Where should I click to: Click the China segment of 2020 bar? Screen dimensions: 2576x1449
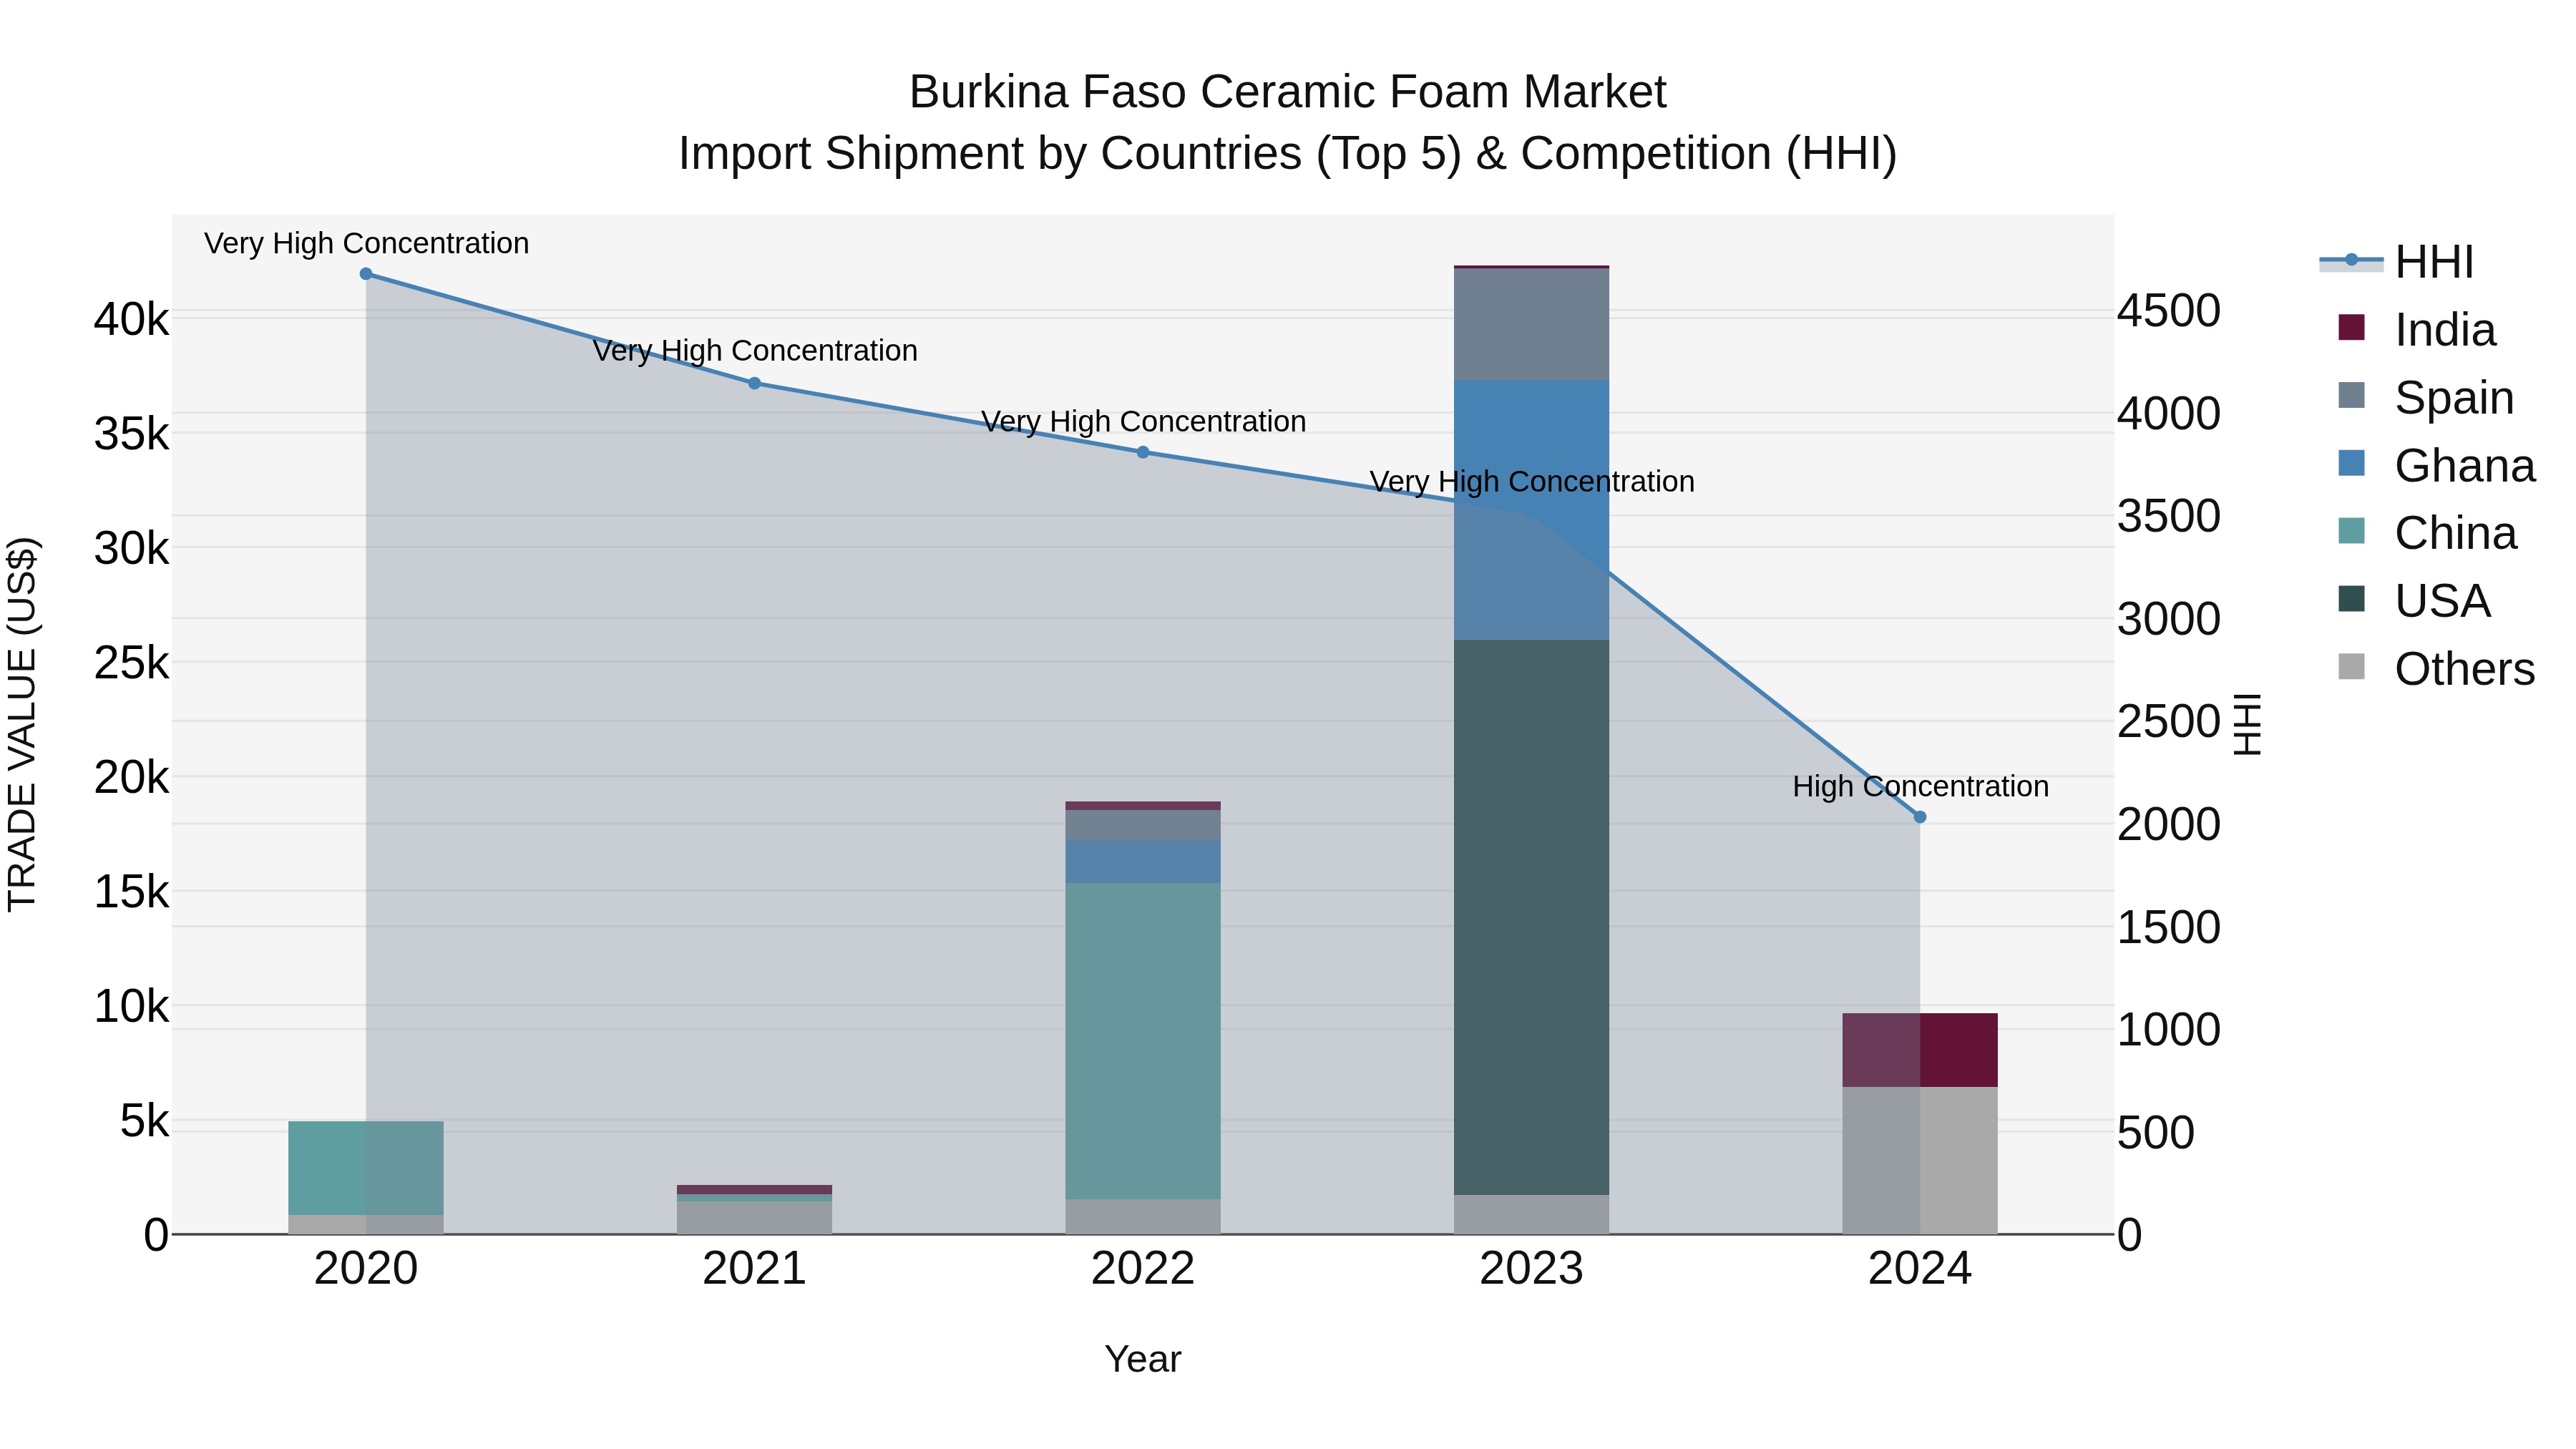(x=366, y=1168)
